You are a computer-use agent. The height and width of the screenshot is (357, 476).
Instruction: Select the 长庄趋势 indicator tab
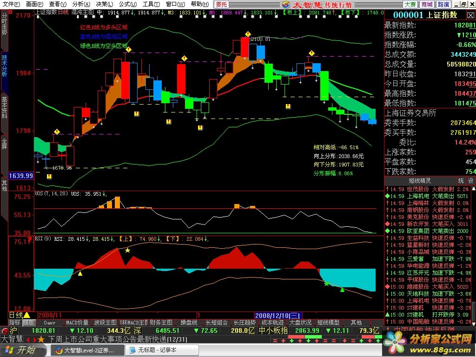[245, 323]
